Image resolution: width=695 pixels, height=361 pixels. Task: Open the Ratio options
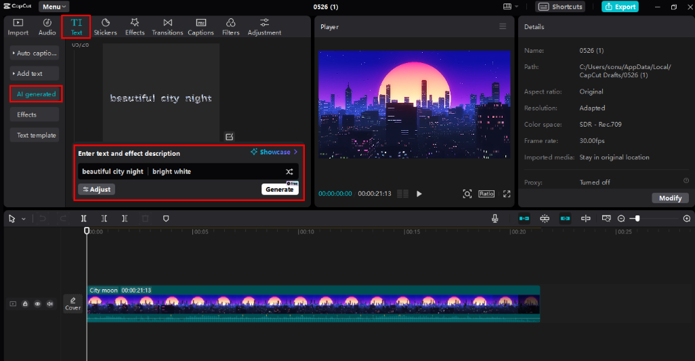pyautogui.click(x=486, y=194)
